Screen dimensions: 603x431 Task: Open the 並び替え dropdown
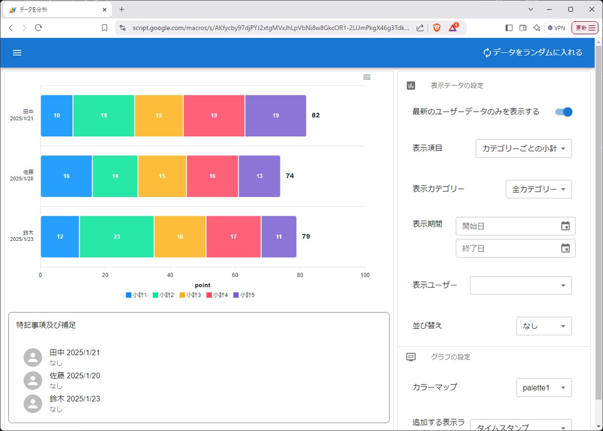point(544,326)
